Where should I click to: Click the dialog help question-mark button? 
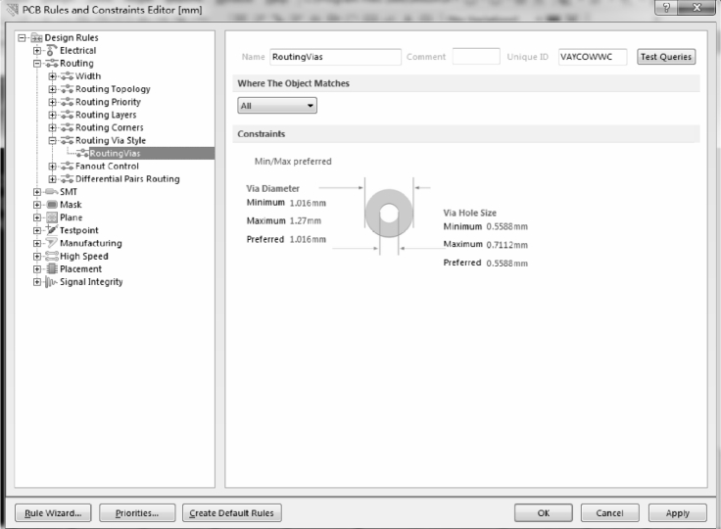(x=666, y=7)
